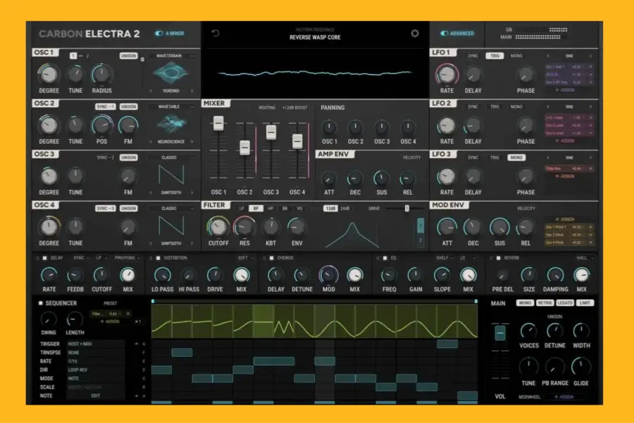The height and width of the screenshot is (423, 634).
Task: Click the OSC 4 sawtooth waveform icon
Action: click(171, 226)
